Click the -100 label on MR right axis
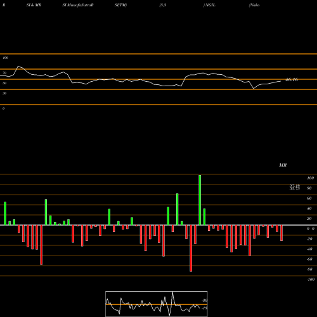This screenshot has width=317, height=317. pyautogui.click(x=311, y=280)
